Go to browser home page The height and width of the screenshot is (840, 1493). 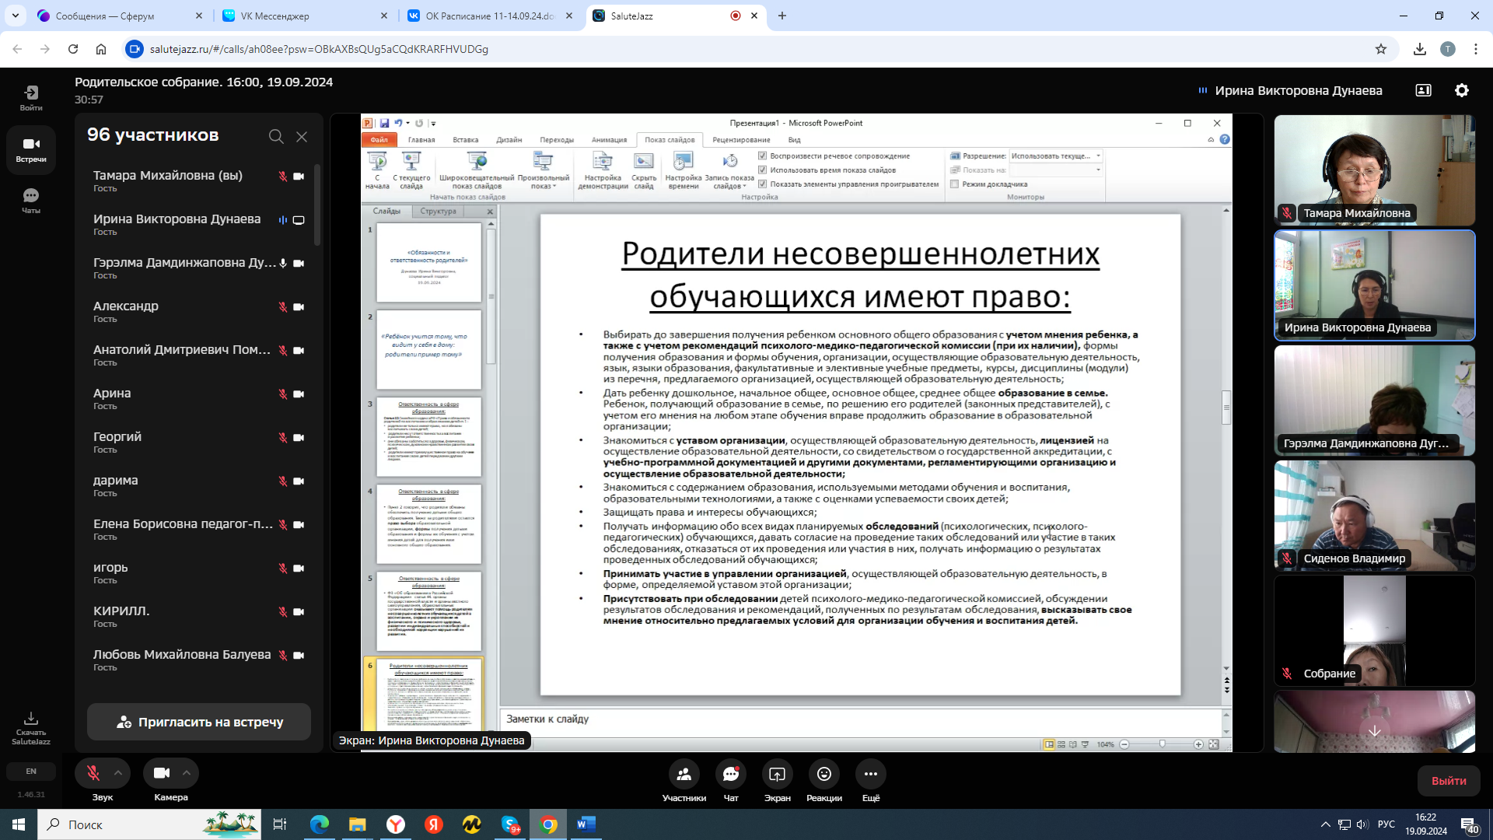tap(101, 49)
